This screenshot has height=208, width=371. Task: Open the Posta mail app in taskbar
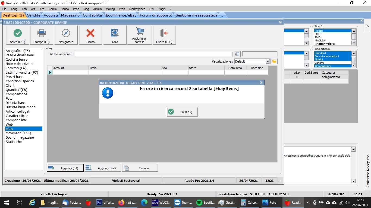(72, 202)
